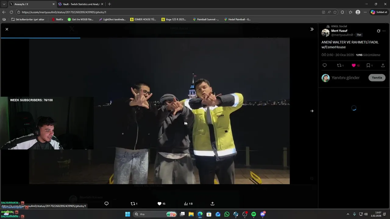The width and height of the screenshot is (390, 219).
Task: Open Spotify from the taskbar
Action: [253, 214]
